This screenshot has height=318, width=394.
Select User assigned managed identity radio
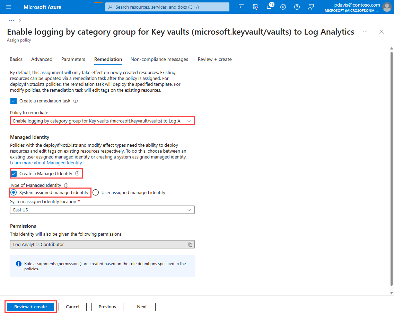pos(96,192)
